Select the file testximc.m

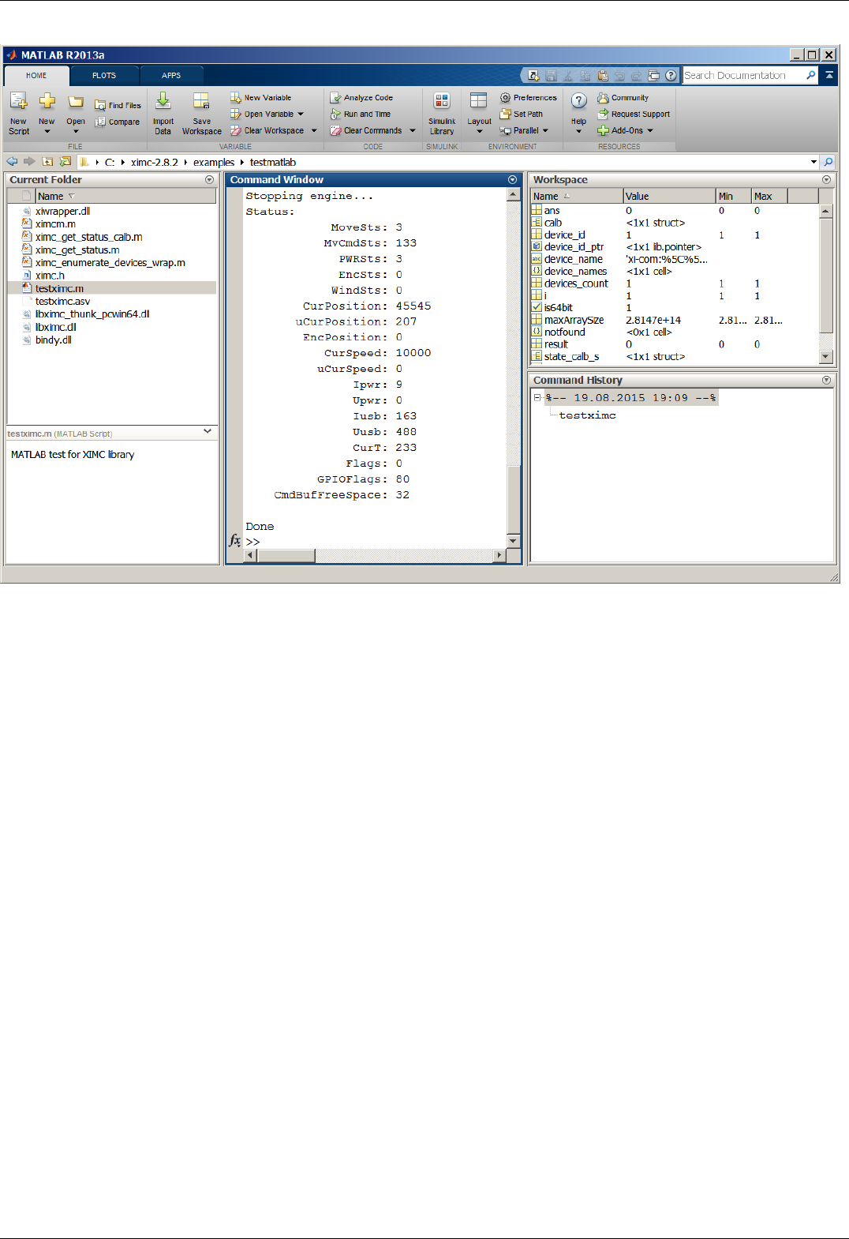pos(111,288)
